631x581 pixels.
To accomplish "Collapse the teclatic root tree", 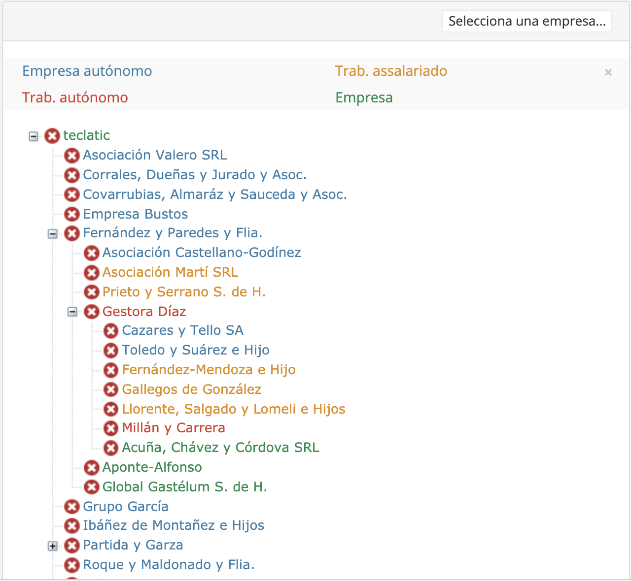I will pos(33,136).
